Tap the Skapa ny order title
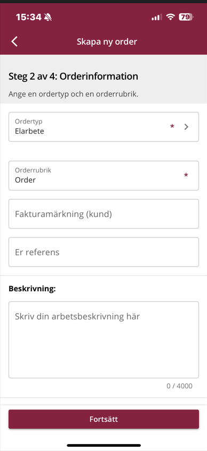Viewport: 207px width, 451px height. tap(107, 42)
